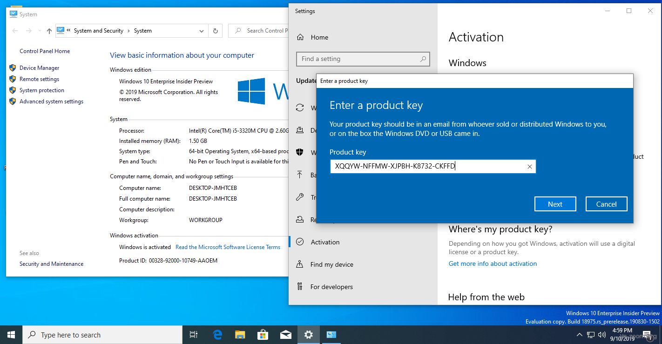
Task: Show hidden system tray icons chevron
Action: click(x=580, y=335)
